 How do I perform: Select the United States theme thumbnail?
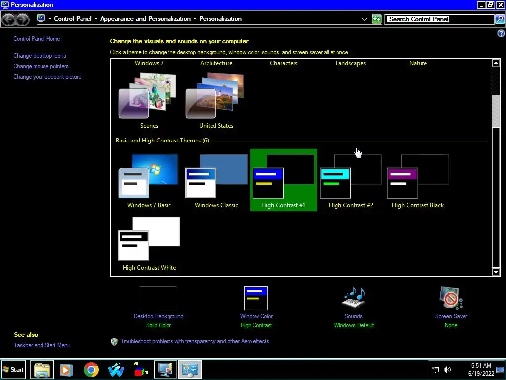(215, 95)
